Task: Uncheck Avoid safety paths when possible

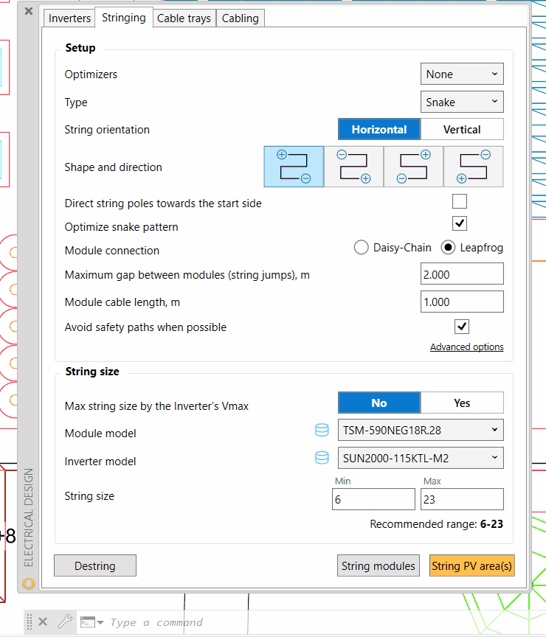Action: [462, 327]
